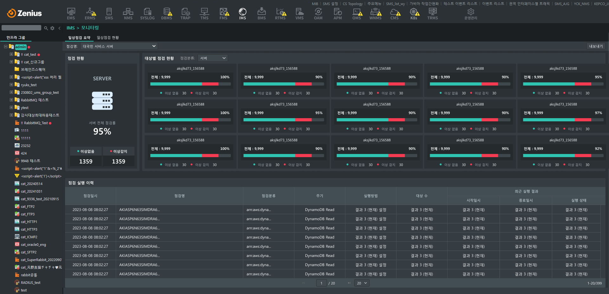Open the OAM module
Screen dimensions: 609x294
pyautogui.click(x=318, y=14)
